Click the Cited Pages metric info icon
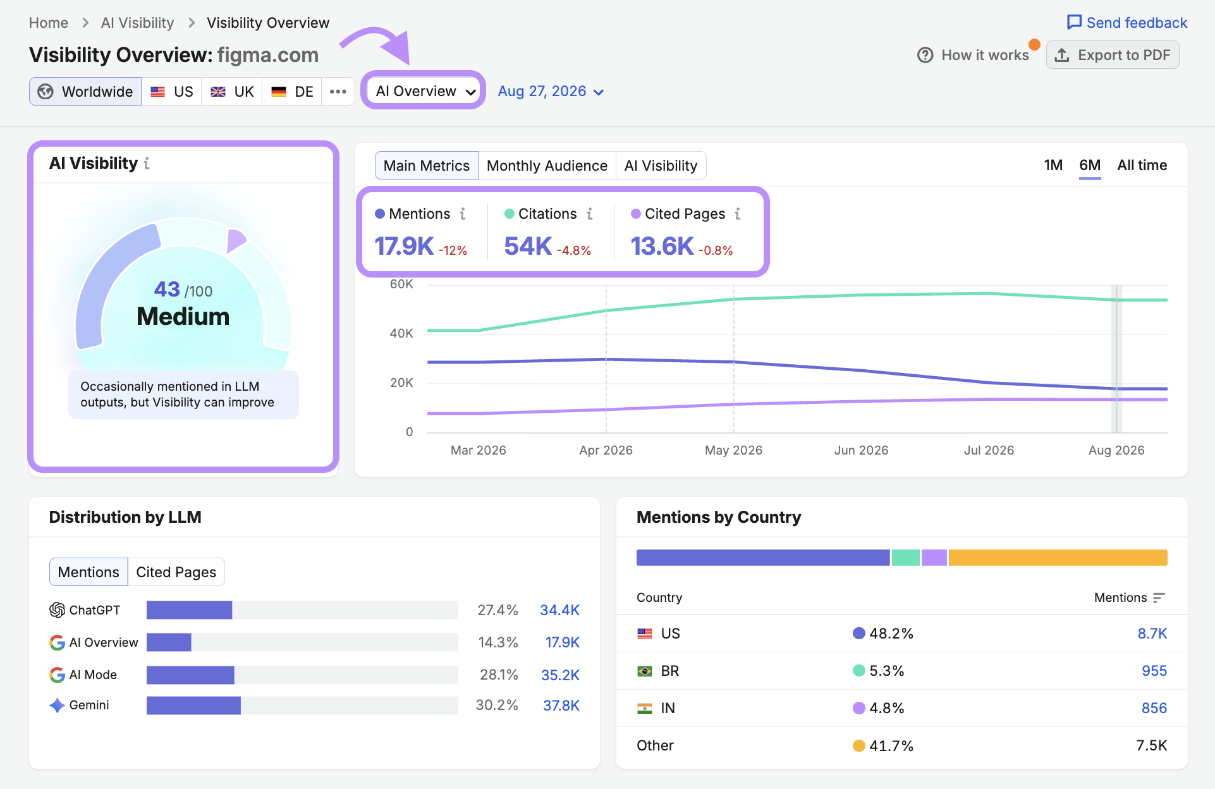Viewport: 1215px width, 789px height. [738, 214]
